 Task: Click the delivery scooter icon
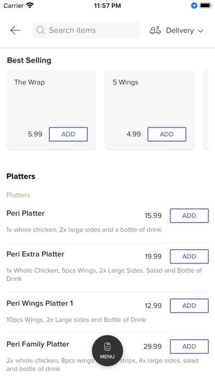coord(155,30)
